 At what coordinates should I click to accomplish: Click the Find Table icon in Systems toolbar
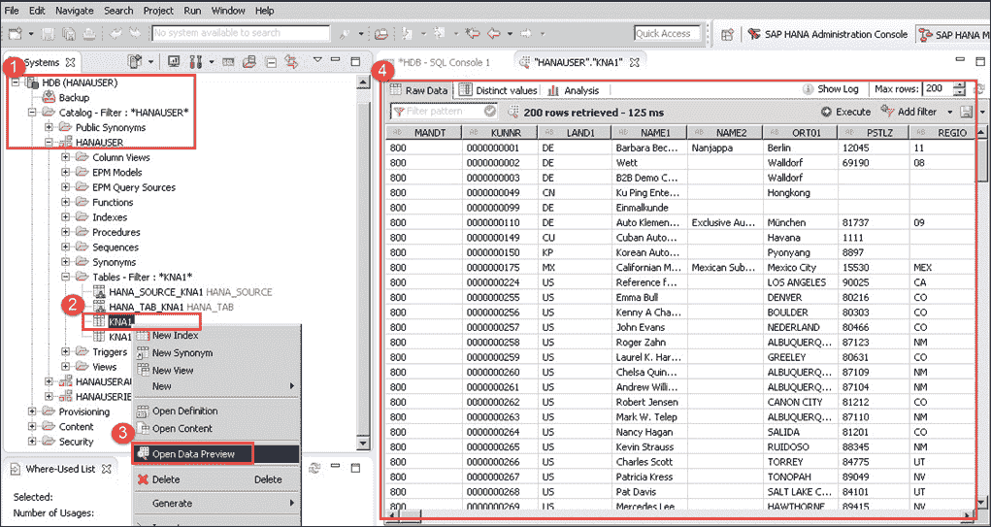[x=249, y=62]
